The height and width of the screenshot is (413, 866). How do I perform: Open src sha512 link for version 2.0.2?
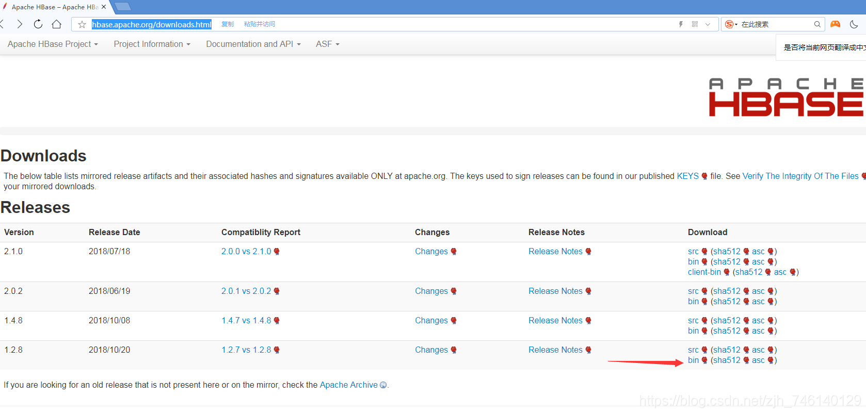click(x=727, y=291)
